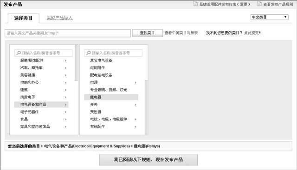
Task: Expand the arrow next to 美容健康
Action: (65, 75)
